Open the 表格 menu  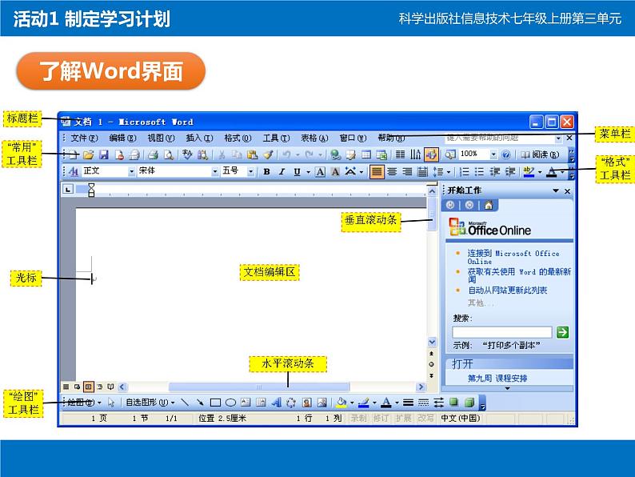coord(314,138)
